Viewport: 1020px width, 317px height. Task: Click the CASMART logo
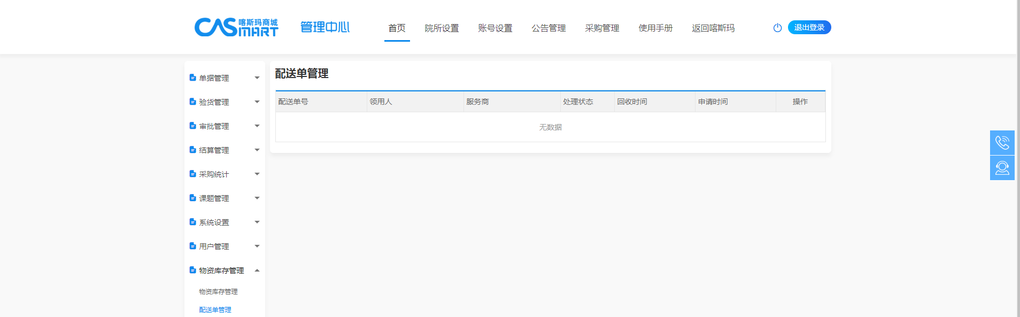click(x=236, y=27)
